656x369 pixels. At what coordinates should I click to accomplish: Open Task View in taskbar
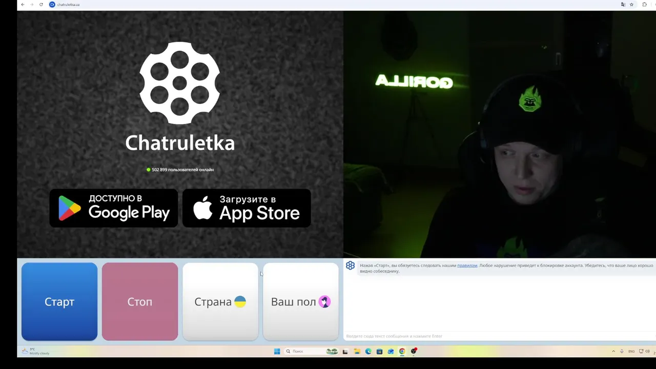(x=345, y=351)
